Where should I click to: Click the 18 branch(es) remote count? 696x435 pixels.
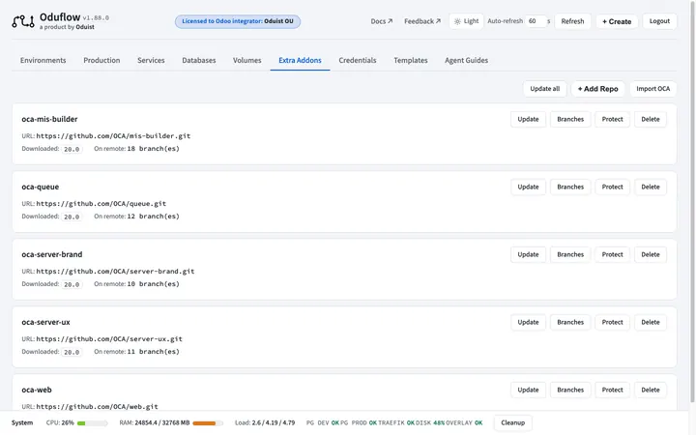pos(153,149)
